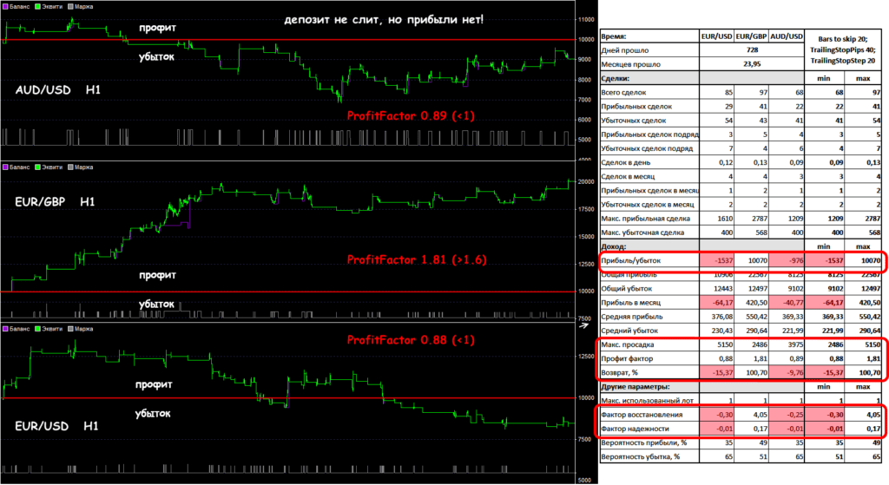Click green Эквити legend square in AUD/USD chart
The width and height of the screenshot is (889, 485).
point(37,5)
